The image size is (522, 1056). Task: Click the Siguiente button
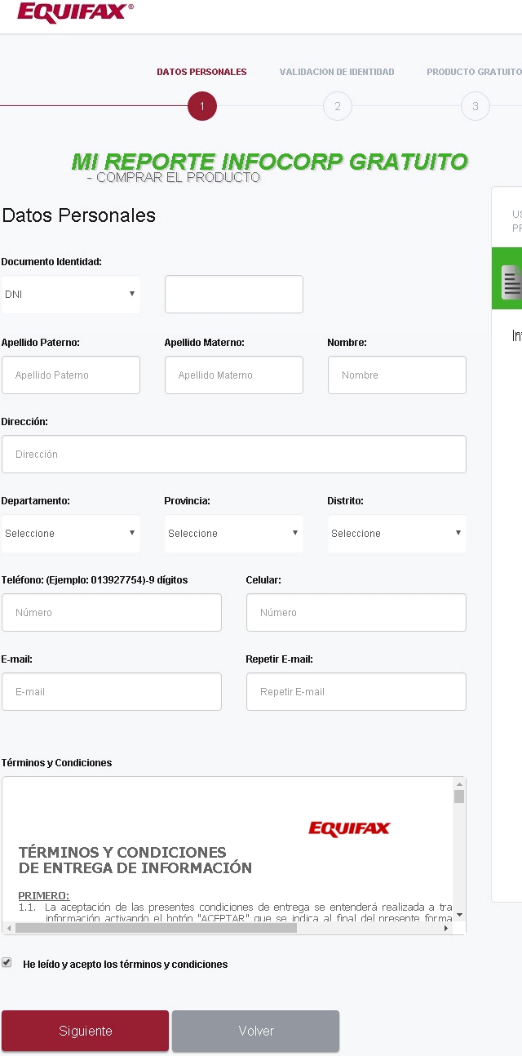click(86, 1031)
